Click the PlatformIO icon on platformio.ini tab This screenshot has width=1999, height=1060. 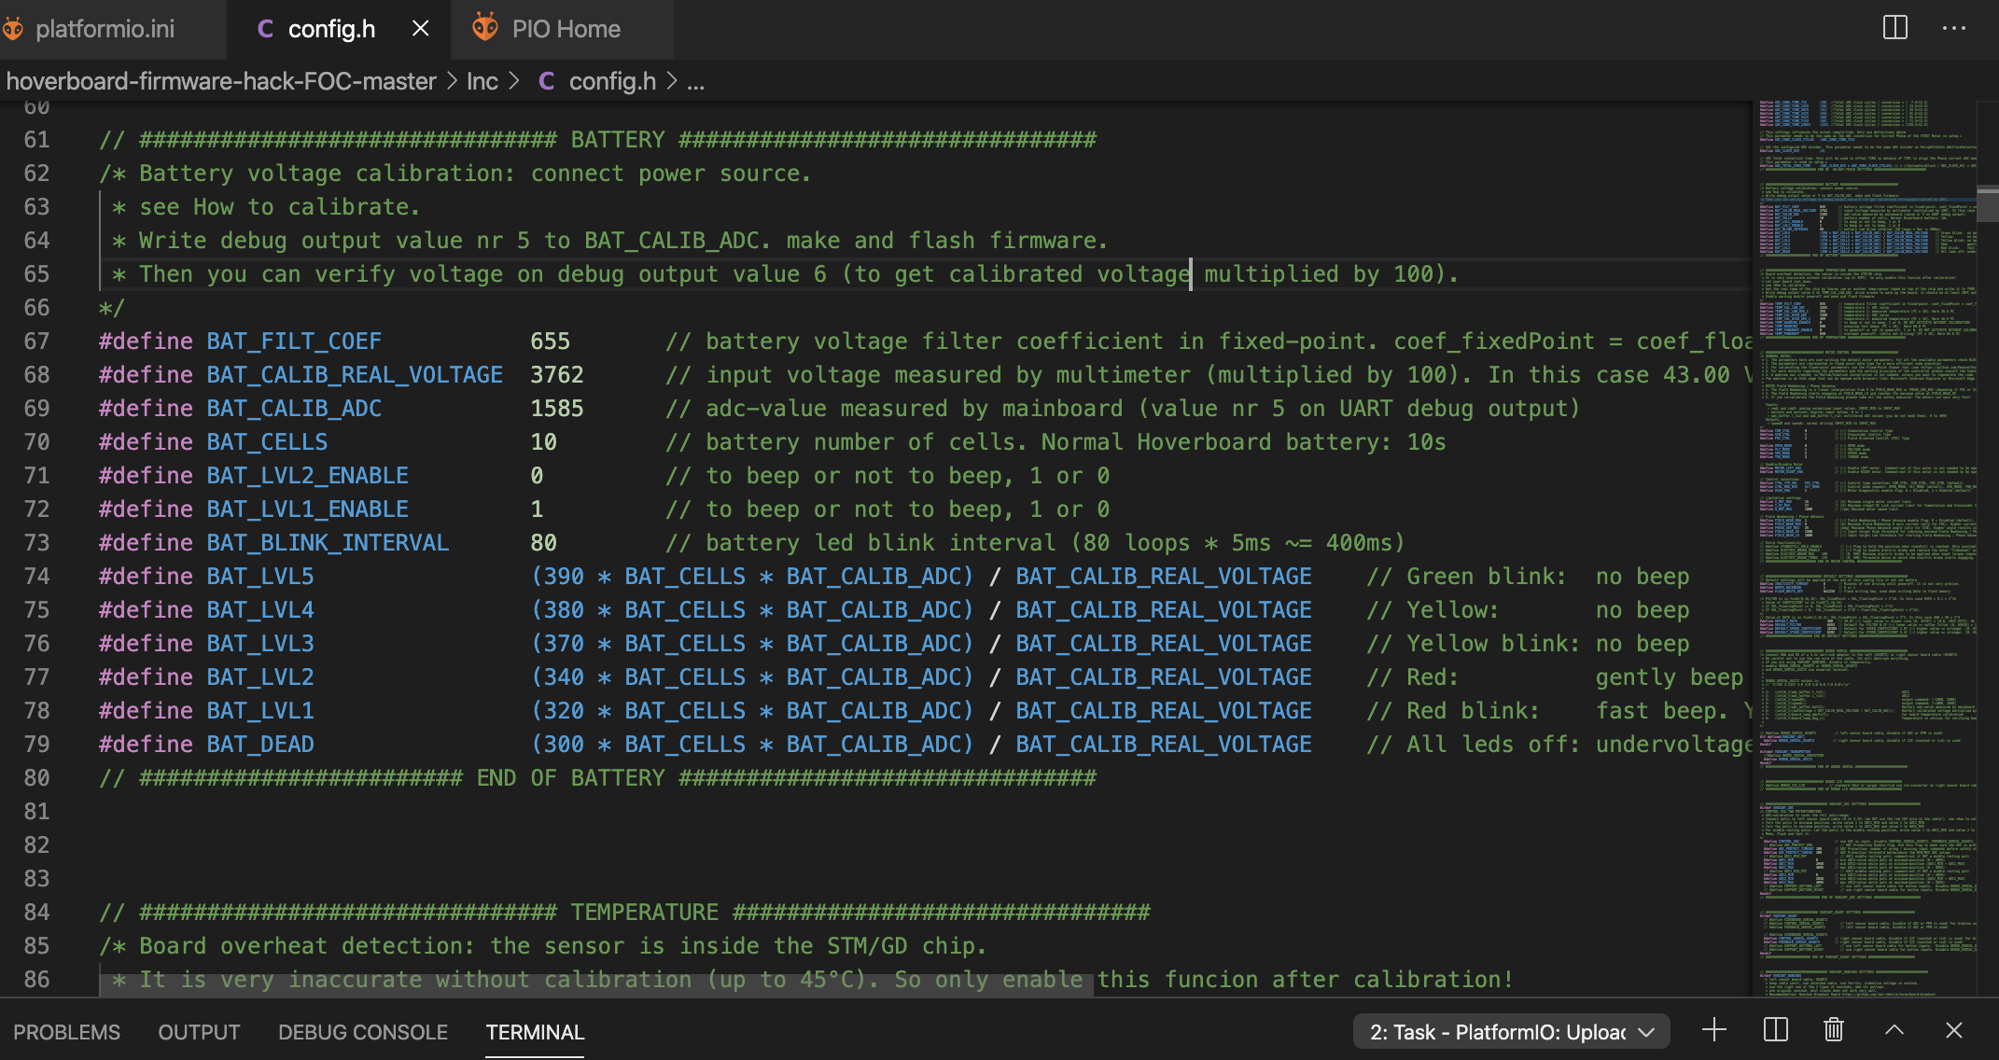(x=13, y=29)
